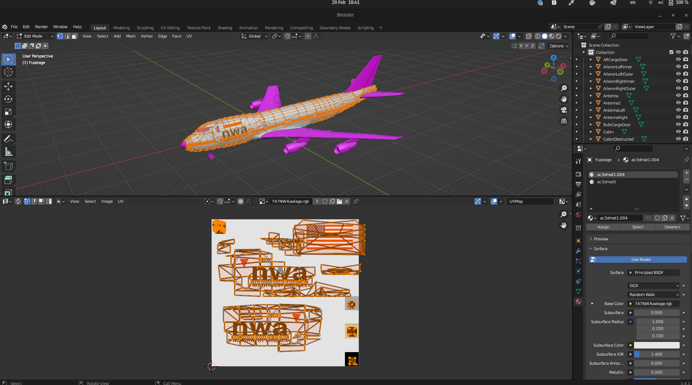Hide AftCargoDoor in viewport via eye icon
Viewport: 692px width, 385px height.
coord(678,59)
